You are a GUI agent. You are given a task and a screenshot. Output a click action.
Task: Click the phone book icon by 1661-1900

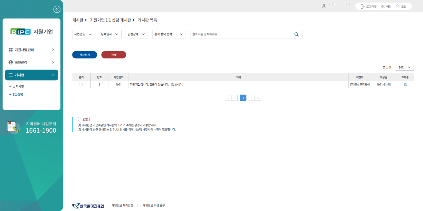(x=13, y=127)
